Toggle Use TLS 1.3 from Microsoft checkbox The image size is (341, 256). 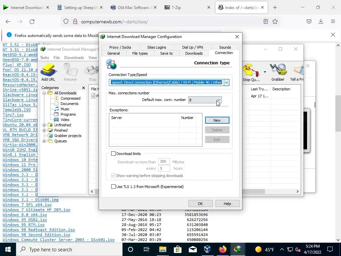point(113,187)
